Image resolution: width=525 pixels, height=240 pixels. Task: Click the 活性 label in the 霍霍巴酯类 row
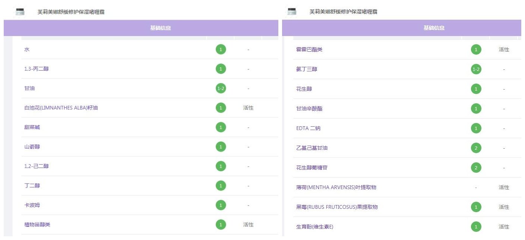(x=504, y=49)
